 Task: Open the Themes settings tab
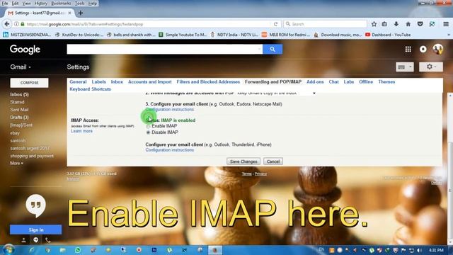386,82
